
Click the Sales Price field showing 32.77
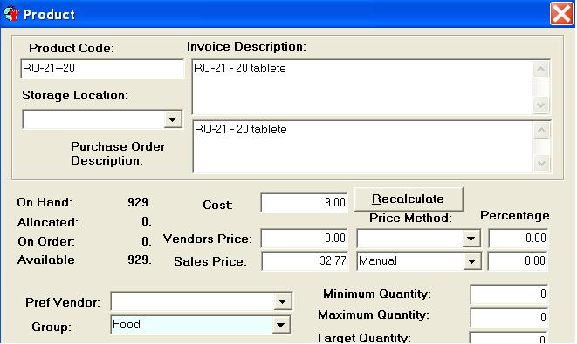coord(305,261)
